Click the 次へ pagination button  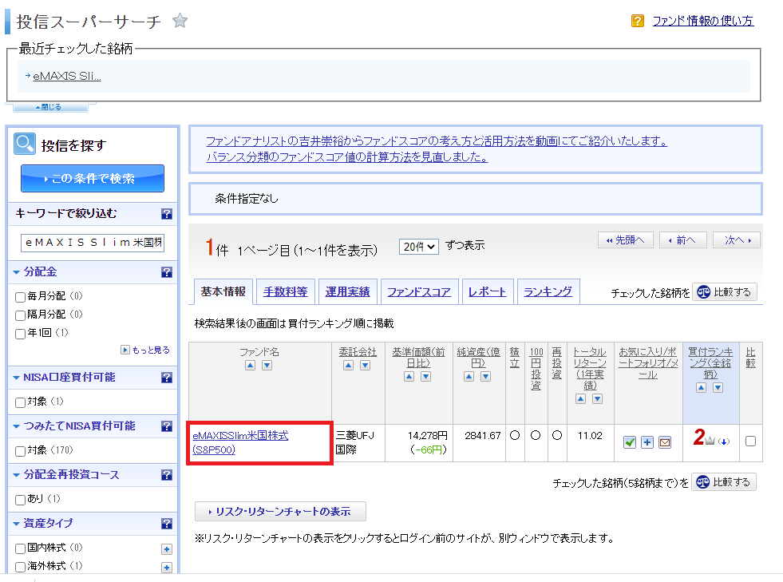click(737, 240)
